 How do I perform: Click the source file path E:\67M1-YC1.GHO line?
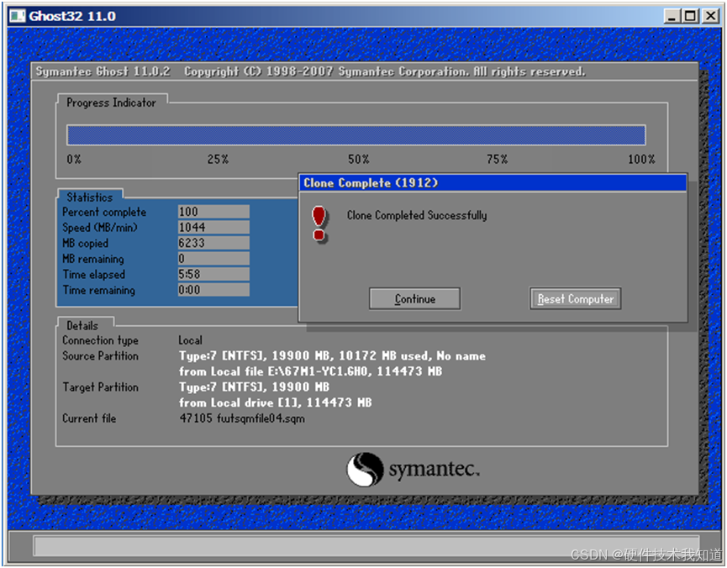(311, 371)
